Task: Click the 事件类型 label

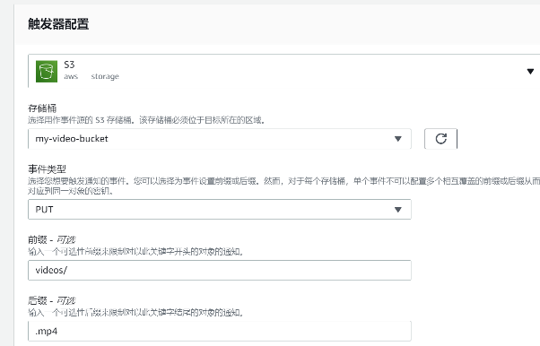Action: [47, 169]
